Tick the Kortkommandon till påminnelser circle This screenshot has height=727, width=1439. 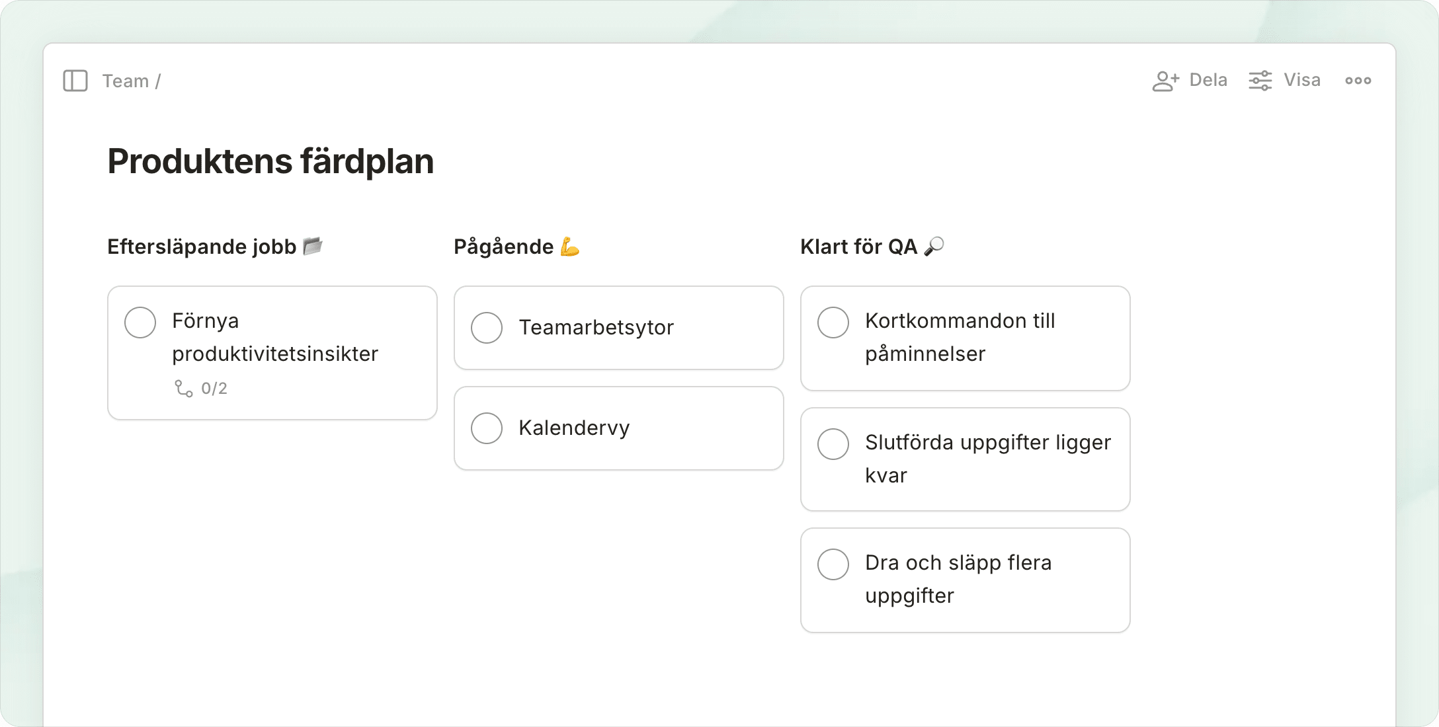[833, 323]
